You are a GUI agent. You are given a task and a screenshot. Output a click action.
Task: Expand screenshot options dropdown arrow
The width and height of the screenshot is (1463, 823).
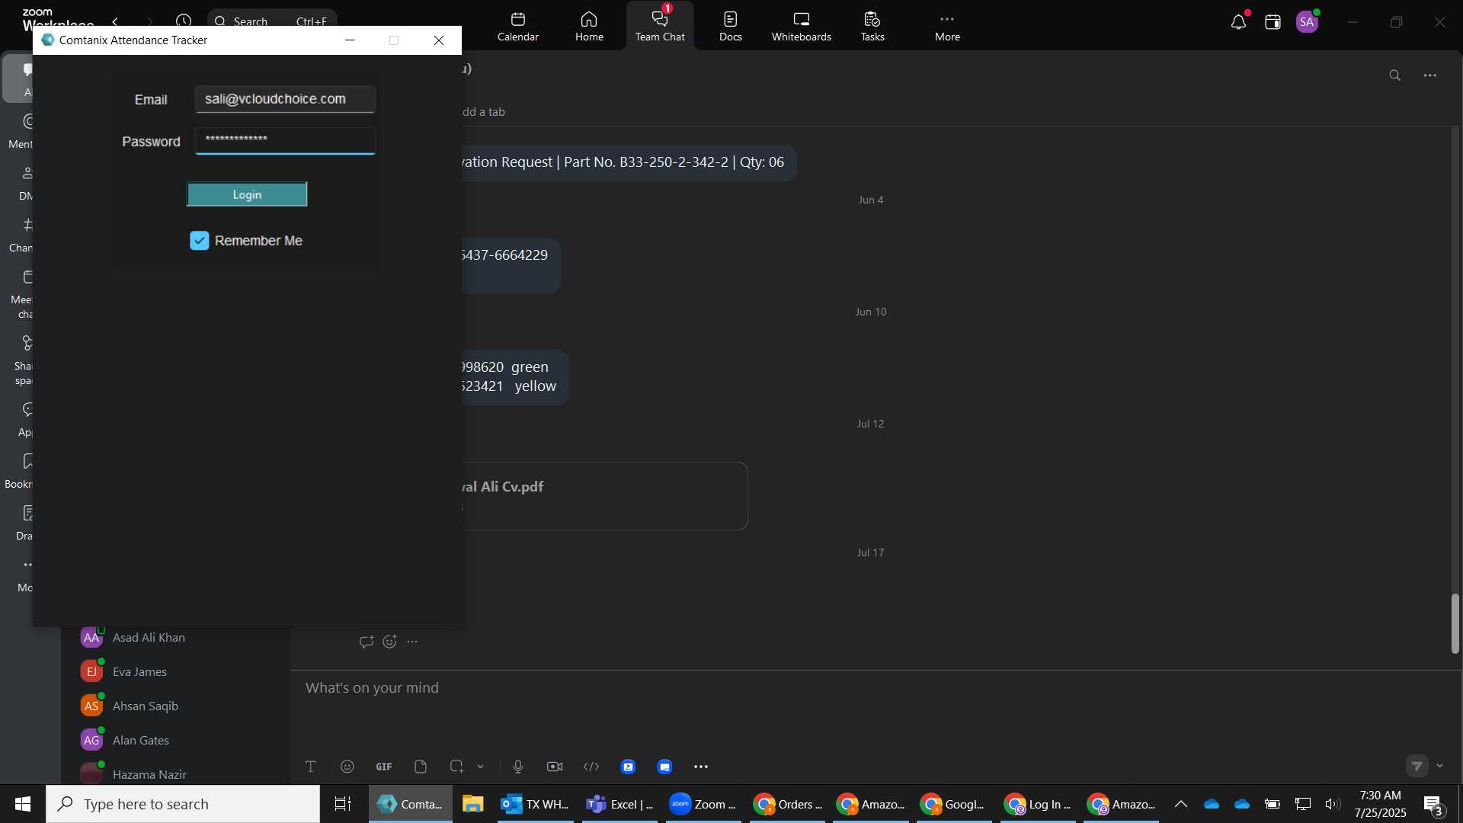(x=480, y=767)
